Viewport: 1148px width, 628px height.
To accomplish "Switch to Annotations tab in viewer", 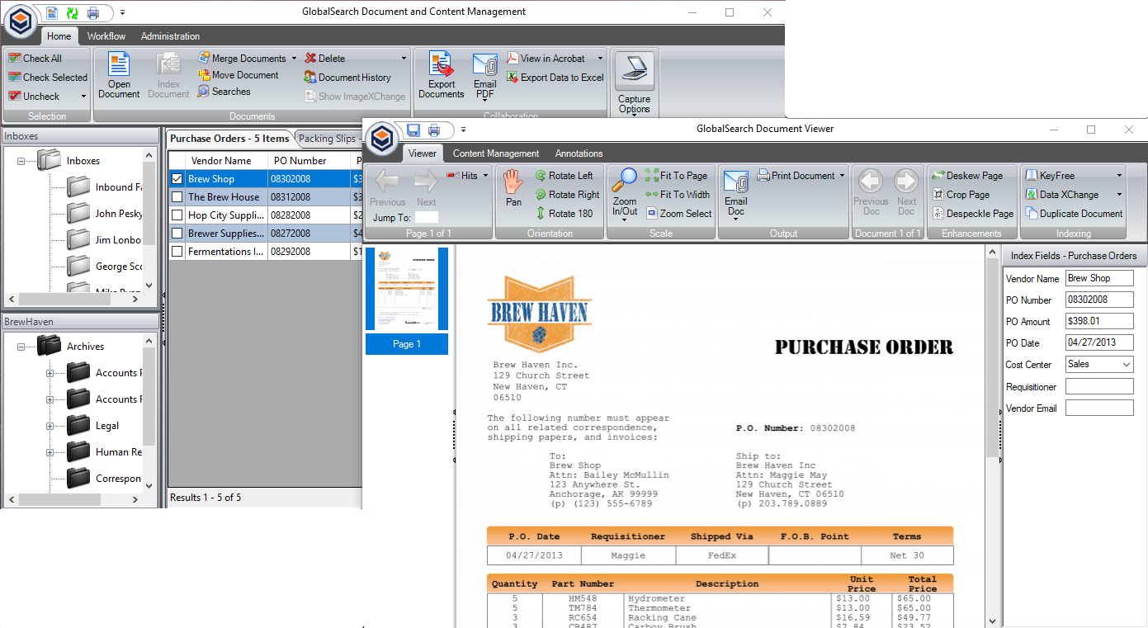I will coord(579,153).
